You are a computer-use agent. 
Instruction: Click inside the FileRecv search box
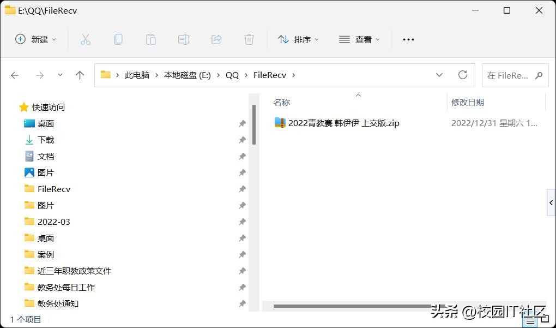pos(512,75)
